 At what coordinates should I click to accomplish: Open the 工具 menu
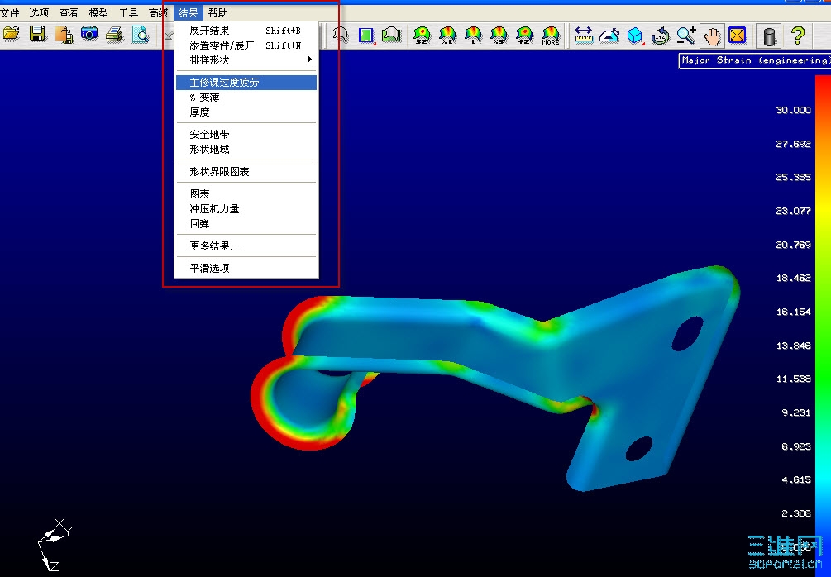pos(128,12)
